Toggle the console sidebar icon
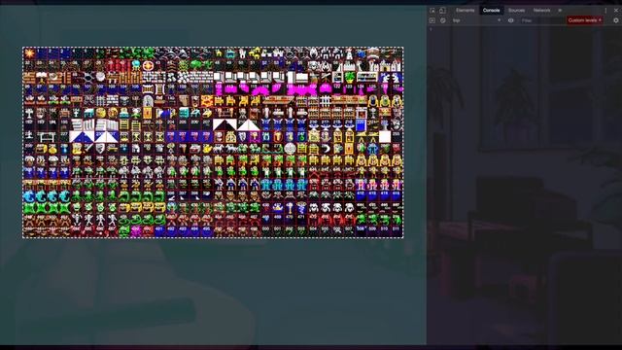This screenshot has height=350, width=622. pyautogui.click(x=432, y=20)
